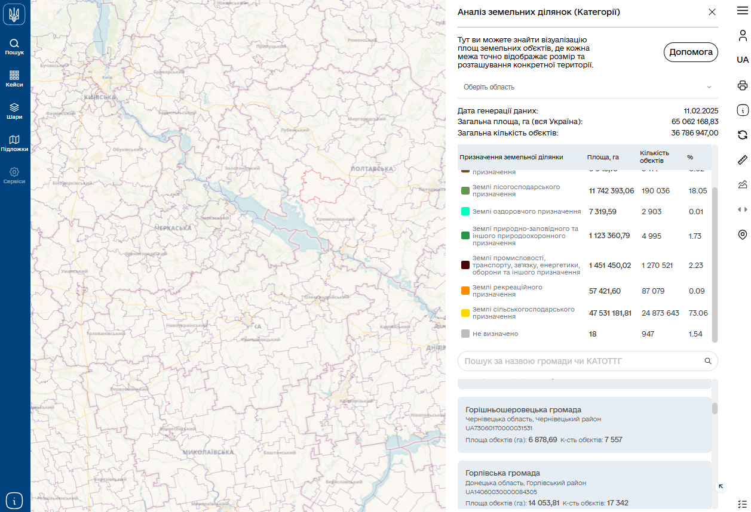This screenshot has height=512, width=751.
Task: Open the Підложки basemaps panel
Action: tap(14, 143)
